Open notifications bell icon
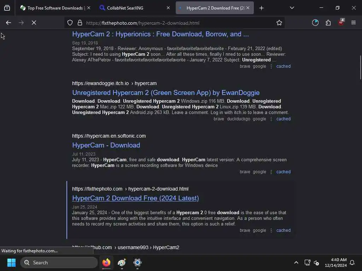 coord(352,263)
